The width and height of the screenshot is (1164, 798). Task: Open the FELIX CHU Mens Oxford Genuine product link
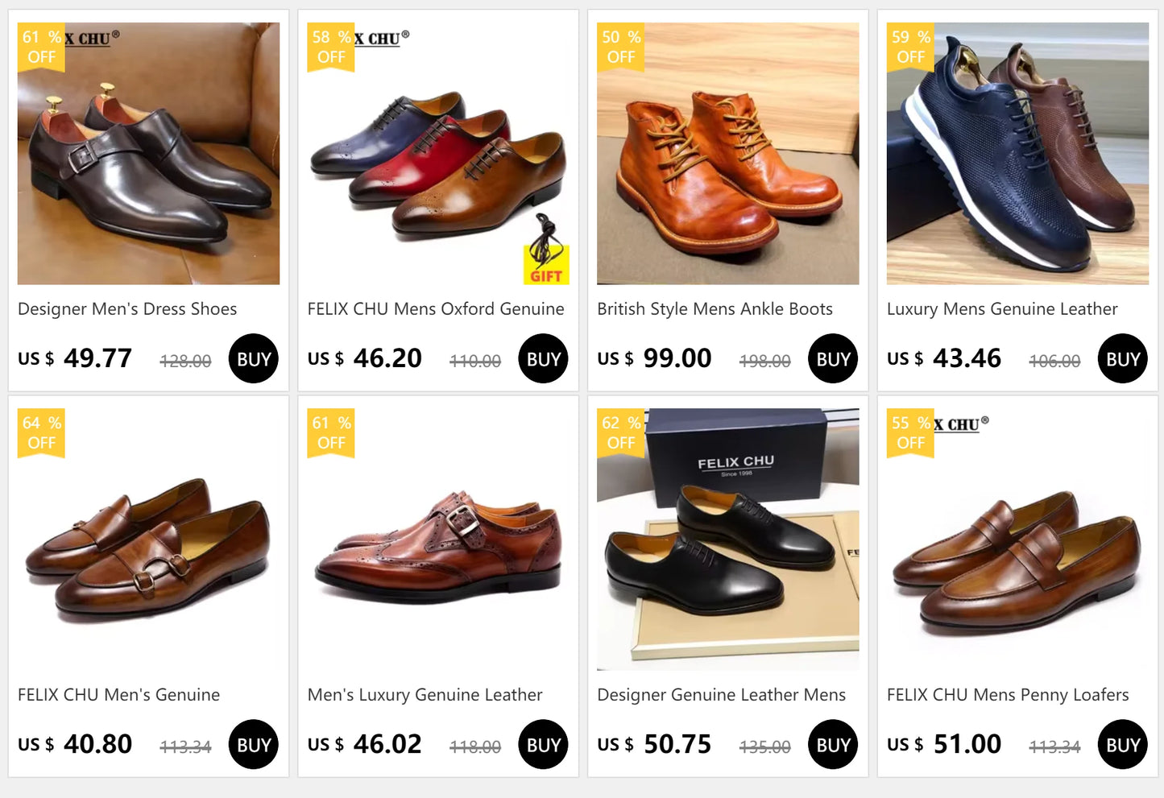[x=436, y=309]
